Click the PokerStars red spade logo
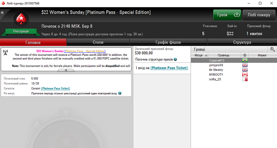This screenshot has width=277, height=148. point(21,19)
